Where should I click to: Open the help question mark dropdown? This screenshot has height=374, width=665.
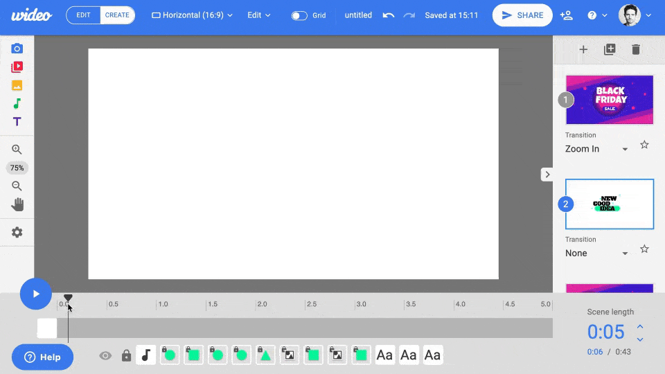pos(597,15)
